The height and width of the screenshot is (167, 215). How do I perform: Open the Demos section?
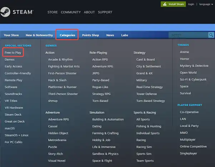pos(10,60)
